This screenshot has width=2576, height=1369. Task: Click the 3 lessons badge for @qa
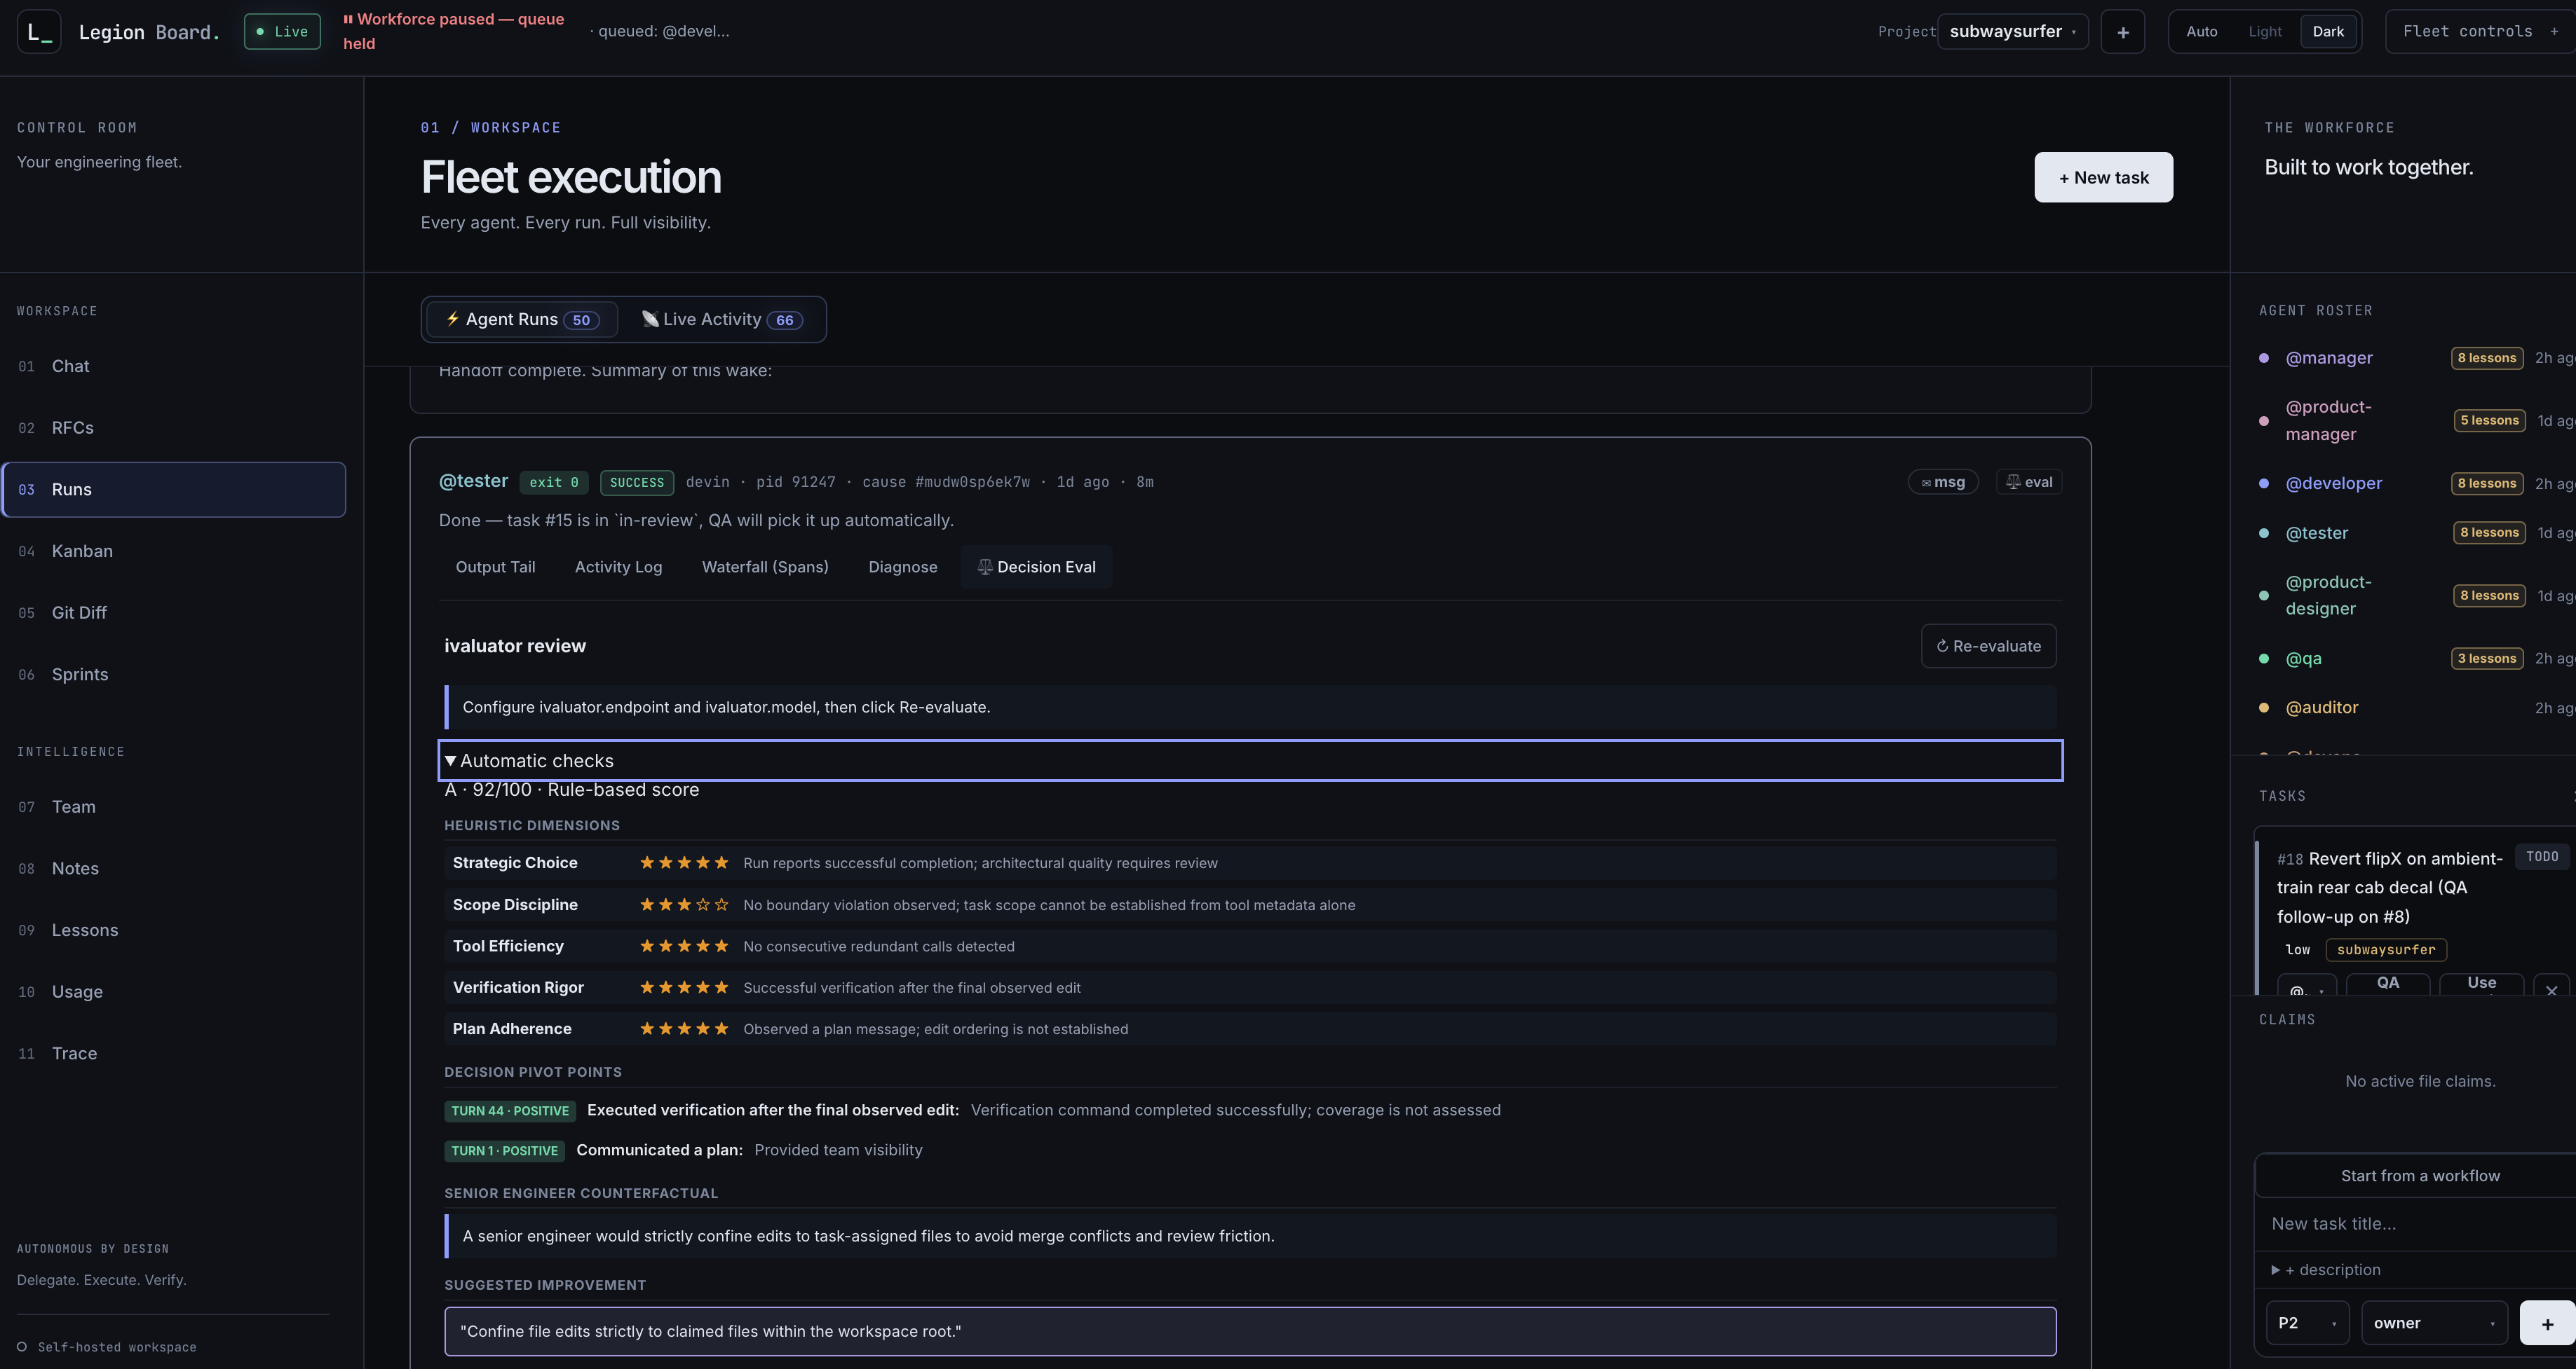pos(2487,659)
